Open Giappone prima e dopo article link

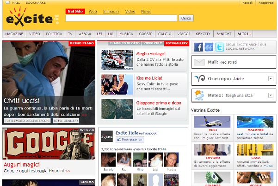pyautogui.click(x=159, y=103)
